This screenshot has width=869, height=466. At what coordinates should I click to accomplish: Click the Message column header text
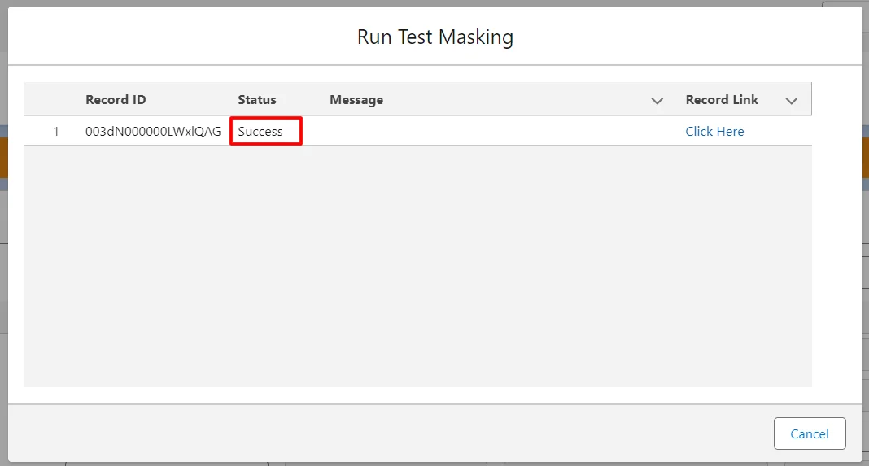pos(356,100)
